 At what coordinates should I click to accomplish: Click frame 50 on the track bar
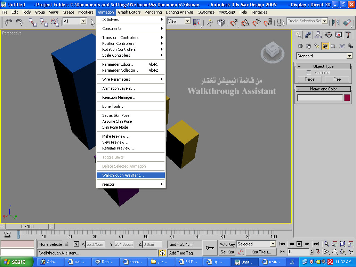(146, 234)
